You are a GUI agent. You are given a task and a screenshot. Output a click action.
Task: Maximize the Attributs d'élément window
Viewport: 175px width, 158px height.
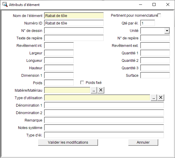(x=154, y=4)
